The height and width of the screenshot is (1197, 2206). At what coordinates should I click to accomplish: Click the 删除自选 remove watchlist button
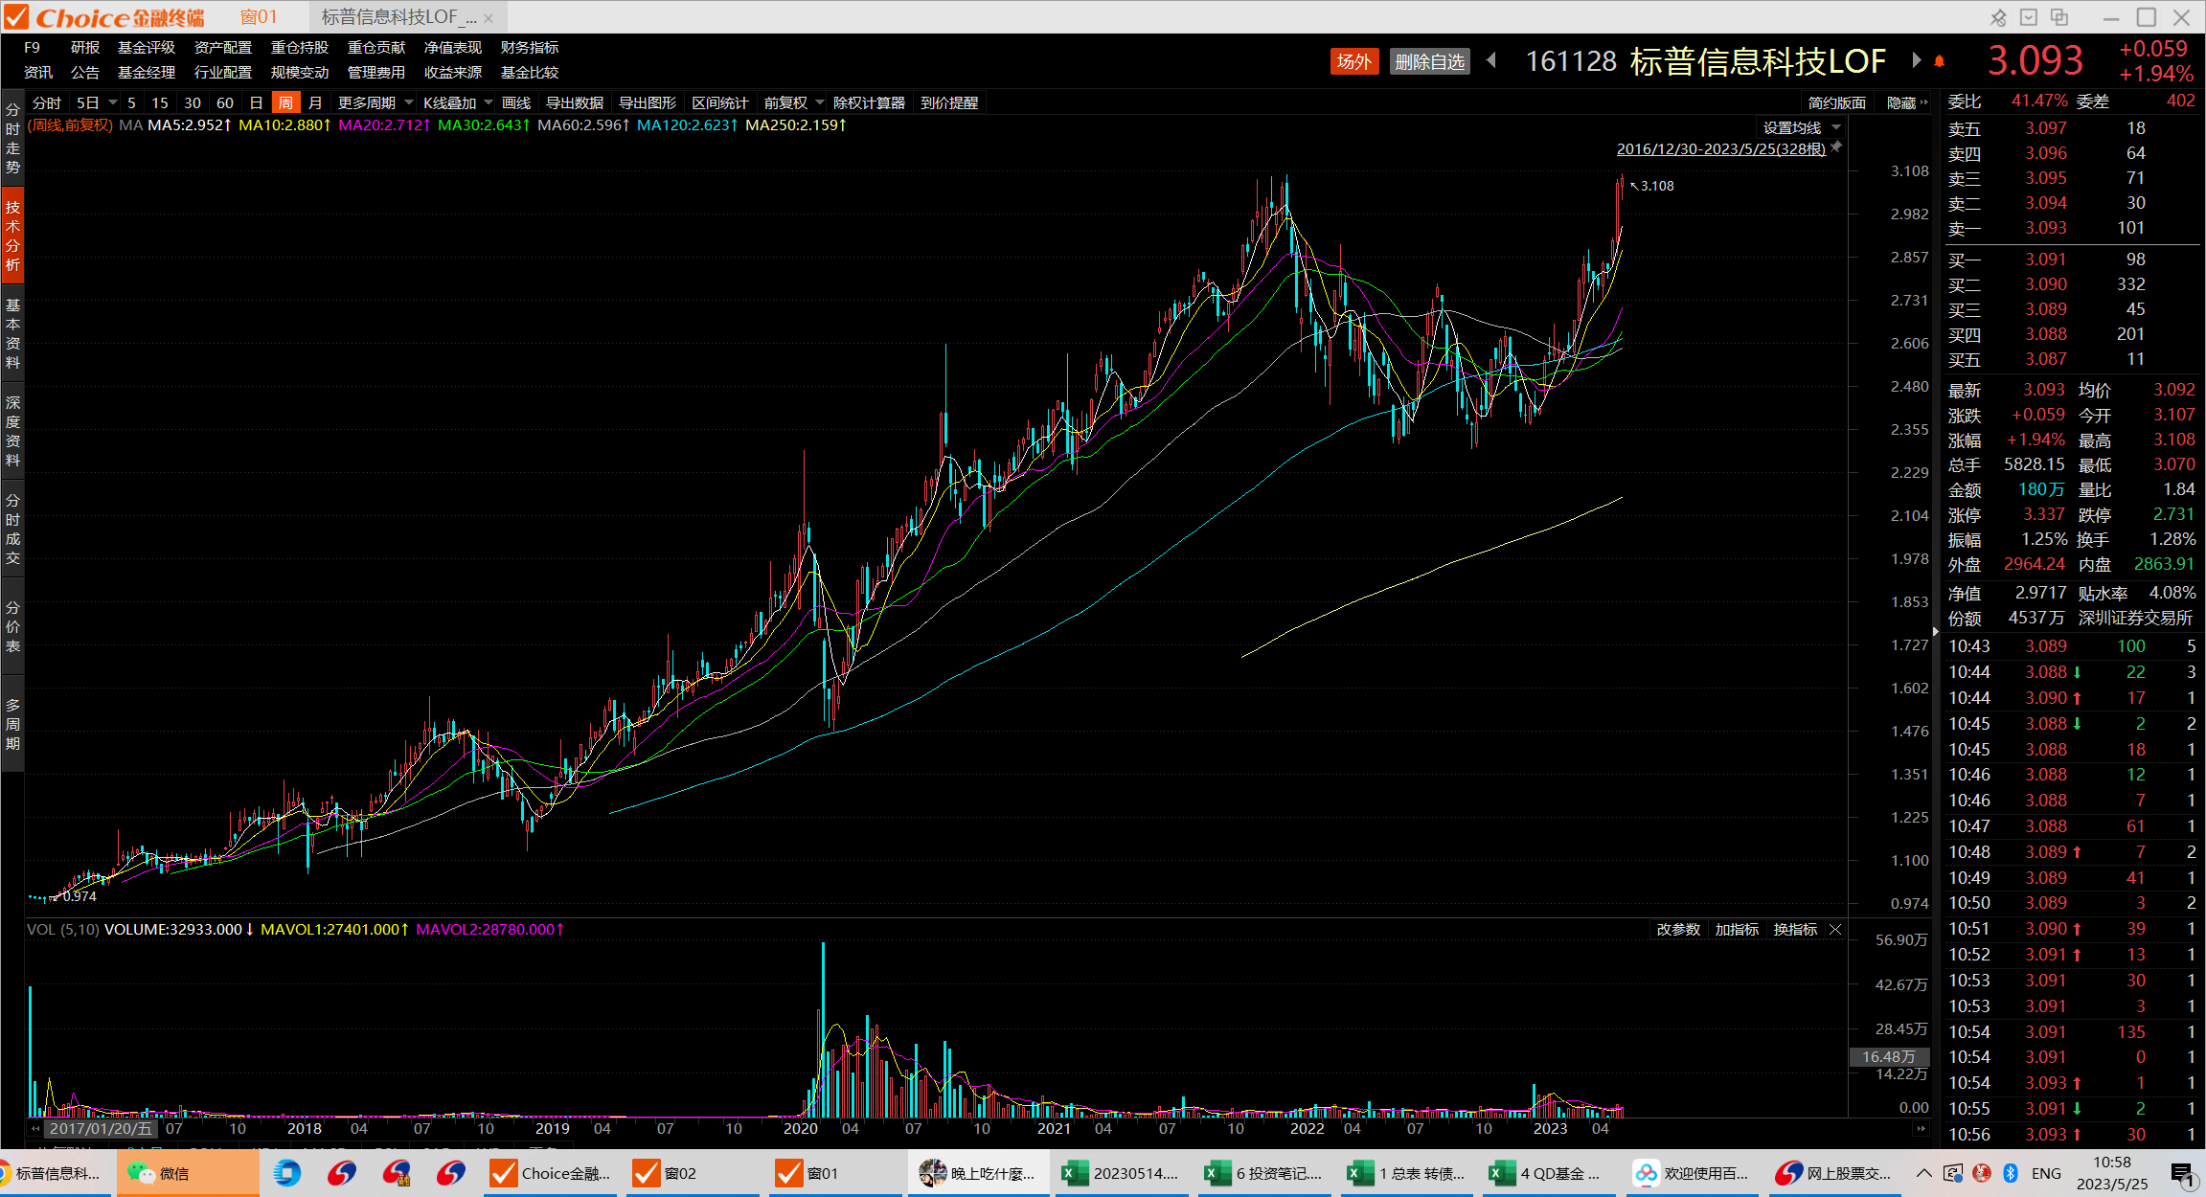coord(1429,61)
